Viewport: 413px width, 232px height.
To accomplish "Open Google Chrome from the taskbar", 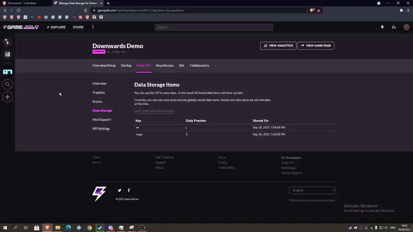I will [x=89, y=228].
